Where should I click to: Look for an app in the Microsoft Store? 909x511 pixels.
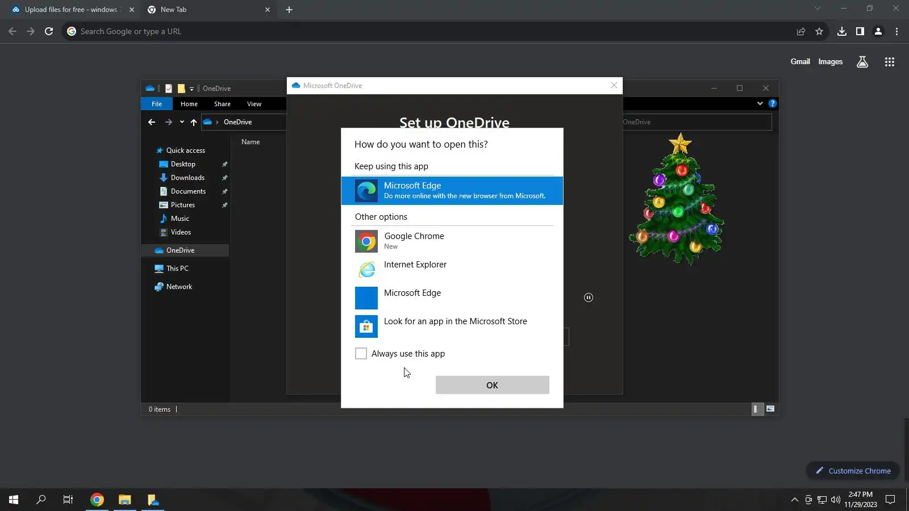452,326
